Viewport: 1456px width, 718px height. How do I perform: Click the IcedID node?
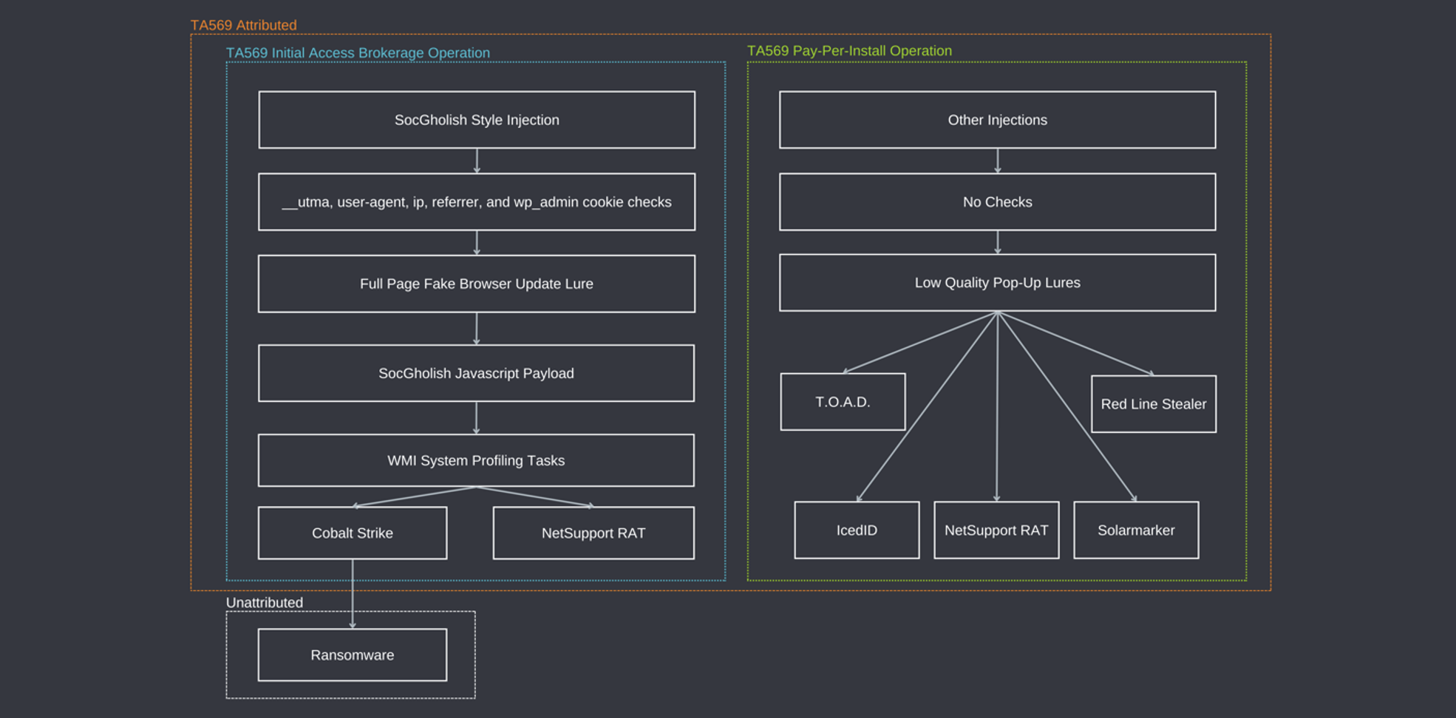(857, 530)
